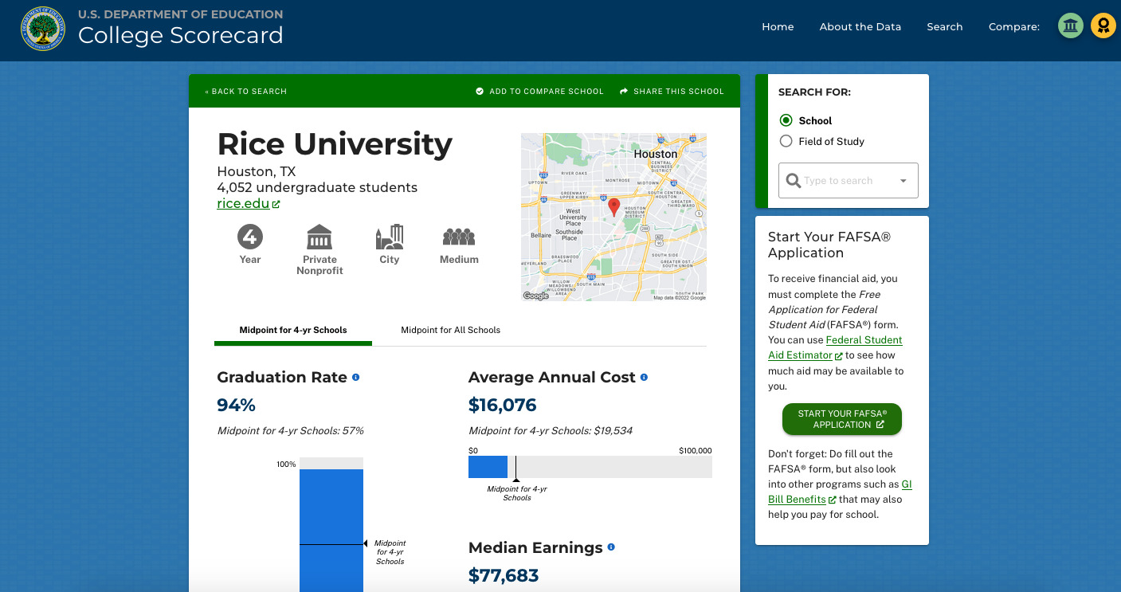Screen dimensions: 1121x592
Task: Click the Google logo on the map
Action: pos(535,296)
